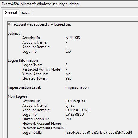Click the Subject section heading
Viewport: 138px width, 138px height.
pyautogui.click(x=14, y=33)
